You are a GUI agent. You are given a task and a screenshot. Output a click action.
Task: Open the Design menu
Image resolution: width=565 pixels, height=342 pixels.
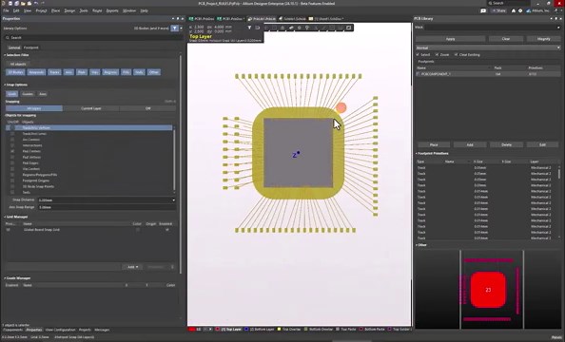coord(69,10)
